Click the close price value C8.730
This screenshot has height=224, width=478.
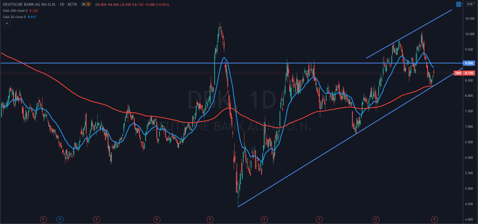pyautogui.click(x=138, y=5)
